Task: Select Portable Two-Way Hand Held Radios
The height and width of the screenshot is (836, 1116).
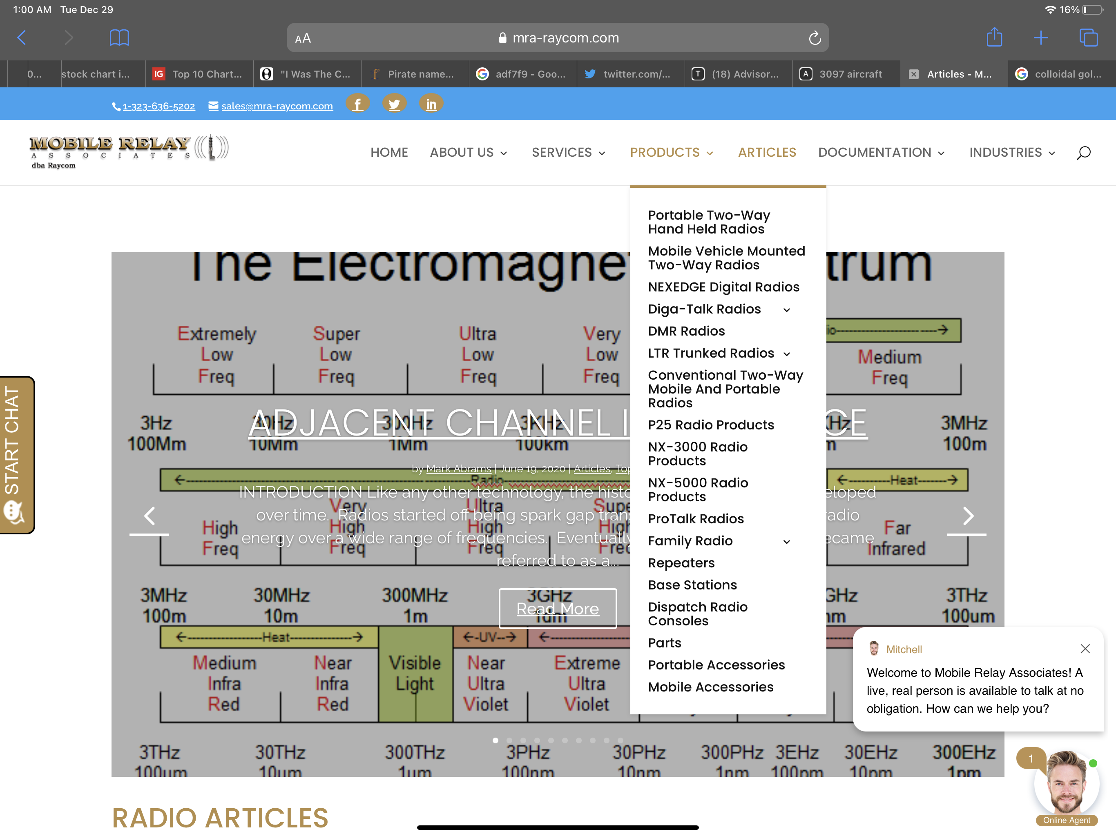Action: (709, 222)
